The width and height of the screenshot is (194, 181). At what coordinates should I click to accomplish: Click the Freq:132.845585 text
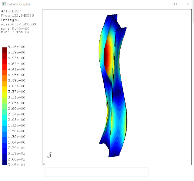pyautogui.click(x=17, y=15)
